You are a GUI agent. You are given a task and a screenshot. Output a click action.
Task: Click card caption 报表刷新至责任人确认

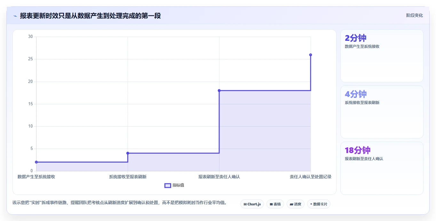point(364,159)
